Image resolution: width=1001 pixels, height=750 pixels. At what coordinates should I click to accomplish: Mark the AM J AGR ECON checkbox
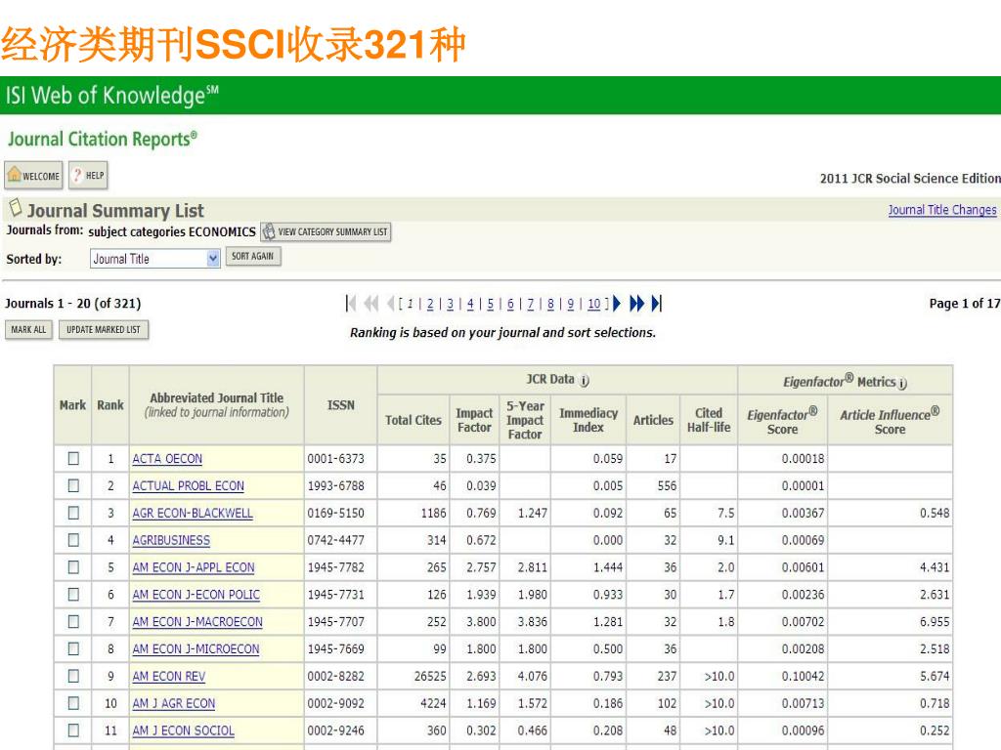(x=73, y=703)
